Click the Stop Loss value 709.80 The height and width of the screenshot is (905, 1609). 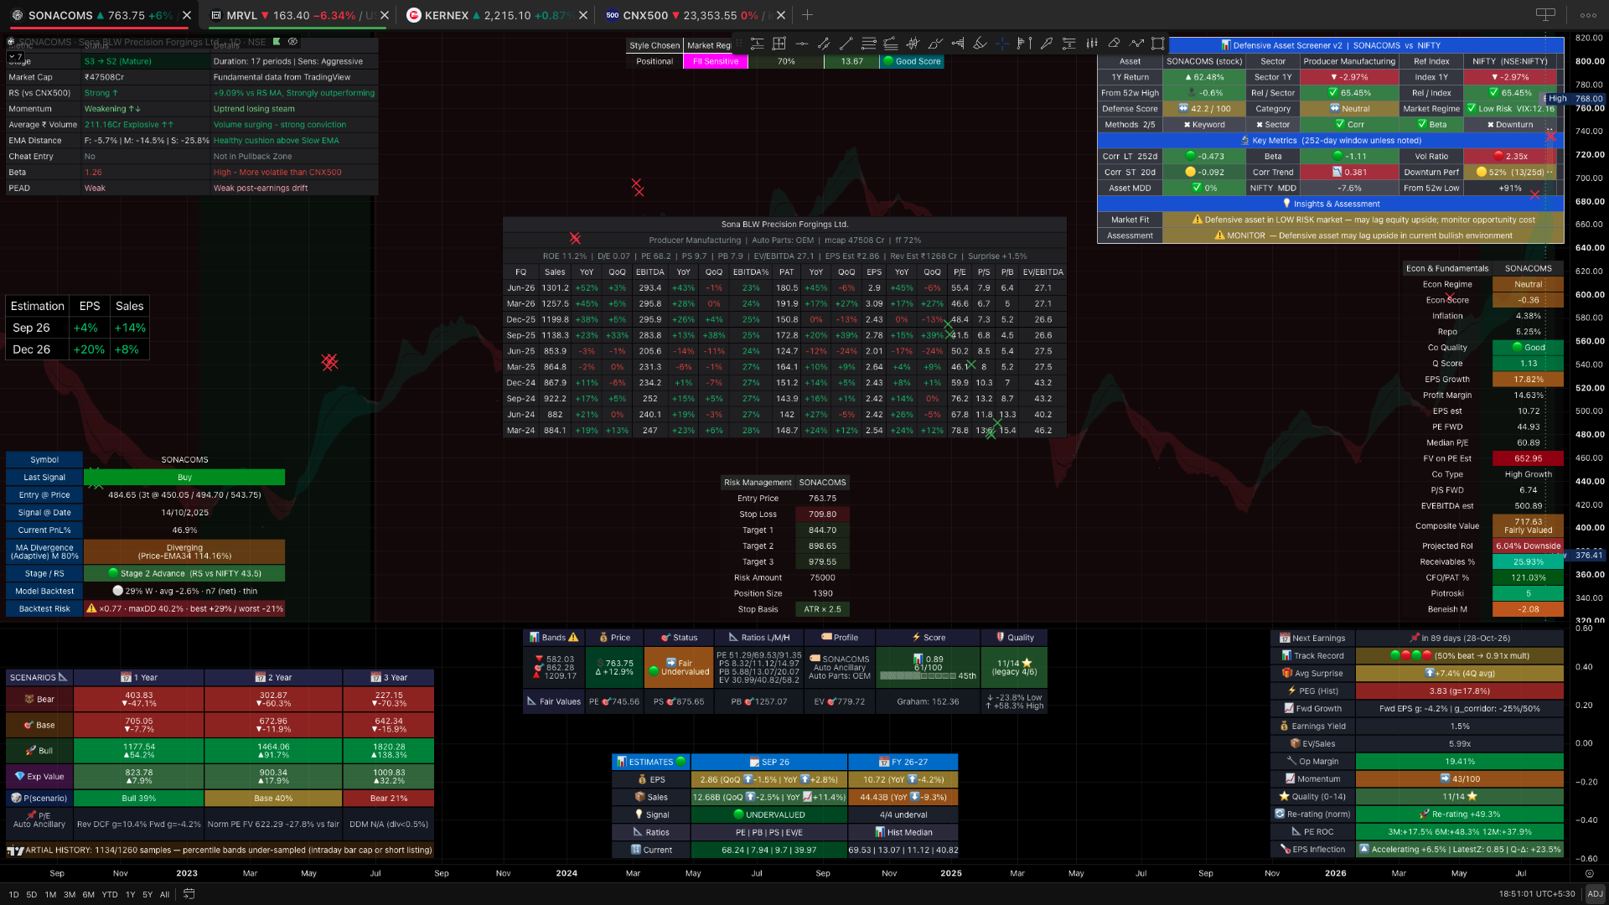click(822, 515)
